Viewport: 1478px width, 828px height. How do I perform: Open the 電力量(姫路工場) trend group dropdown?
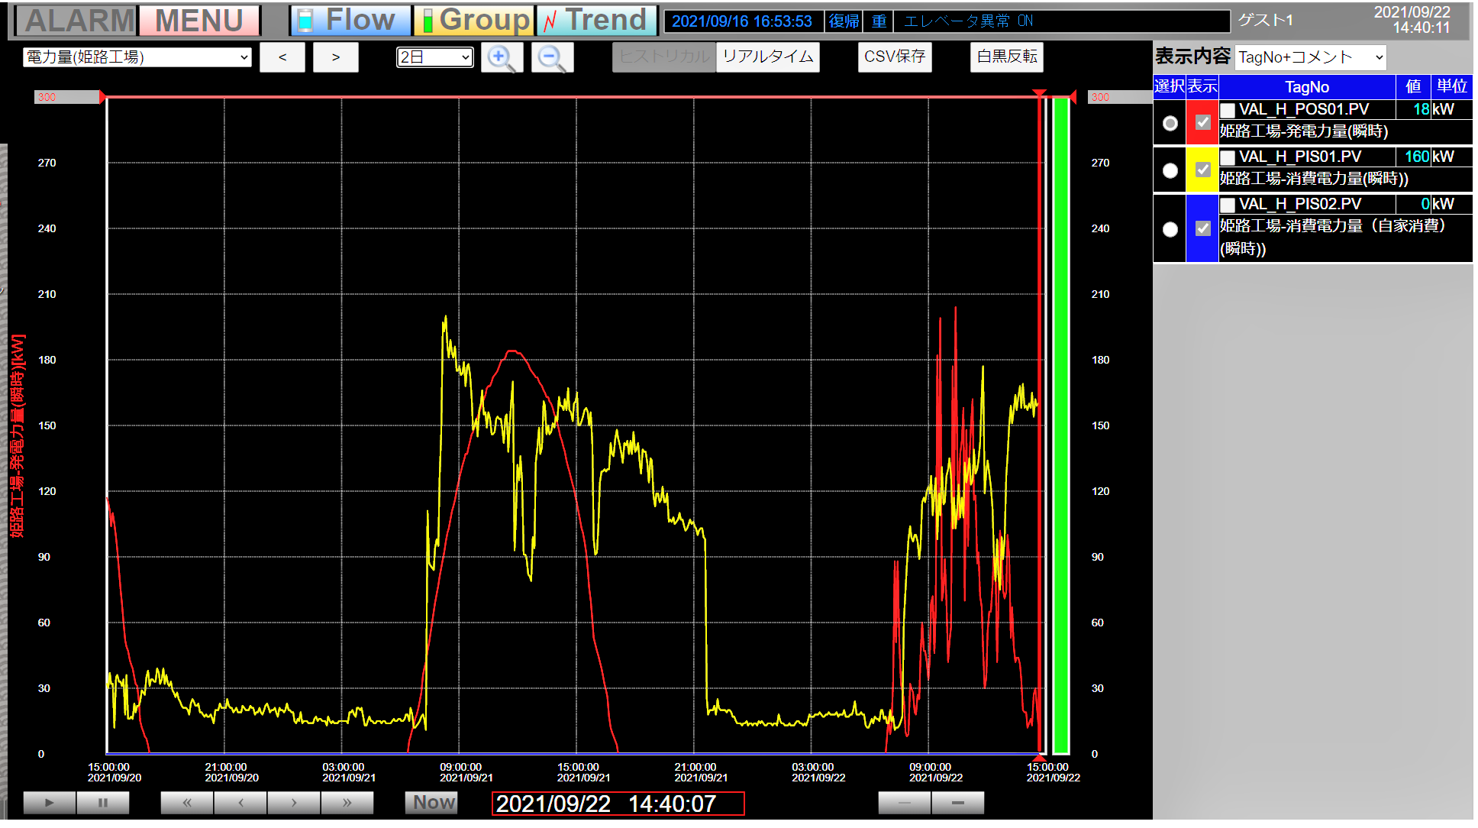pos(137,57)
